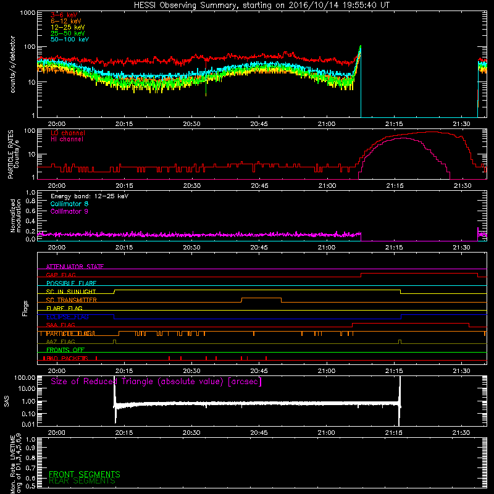Click the 1000 tick label on counts plot

point(28,13)
